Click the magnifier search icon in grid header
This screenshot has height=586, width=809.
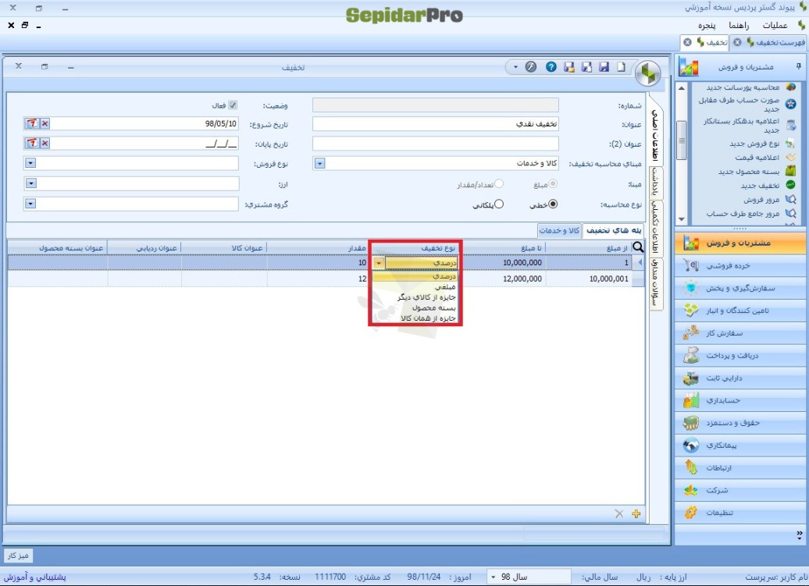pyautogui.click(x=638, y=247)
